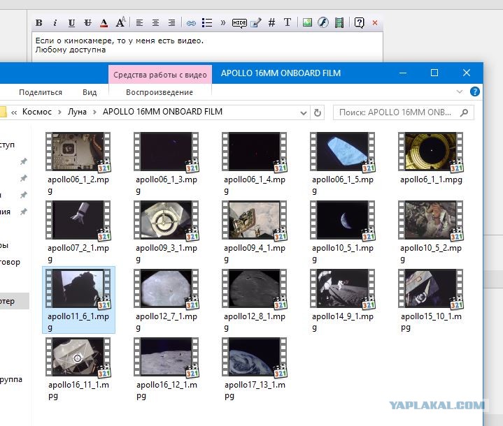
Task: Apply strikethrough formatting in forum editor
Action: [87, 23]
